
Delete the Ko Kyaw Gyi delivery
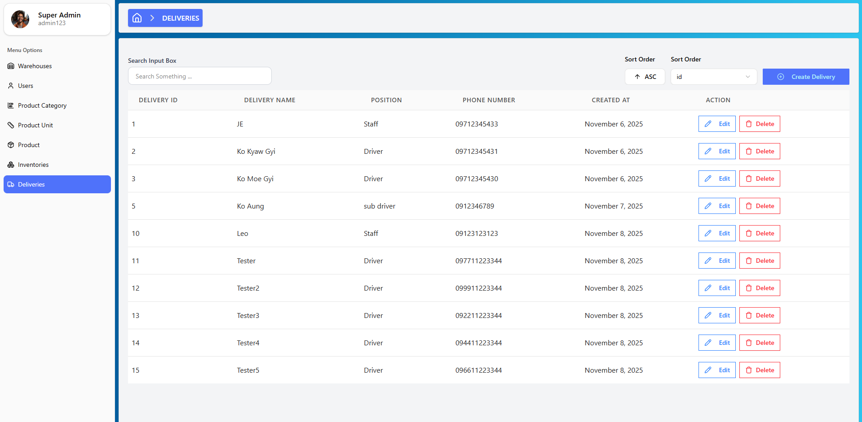(x=760, y=151)
